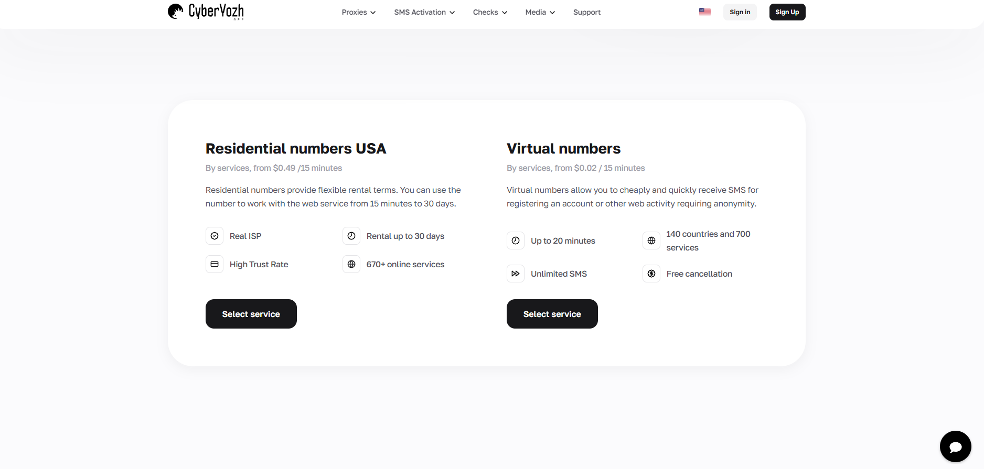The height and width of the screenshot is (469, 984).
Task: Click the CyberVozh logo
Action: [x=206, y=12]
